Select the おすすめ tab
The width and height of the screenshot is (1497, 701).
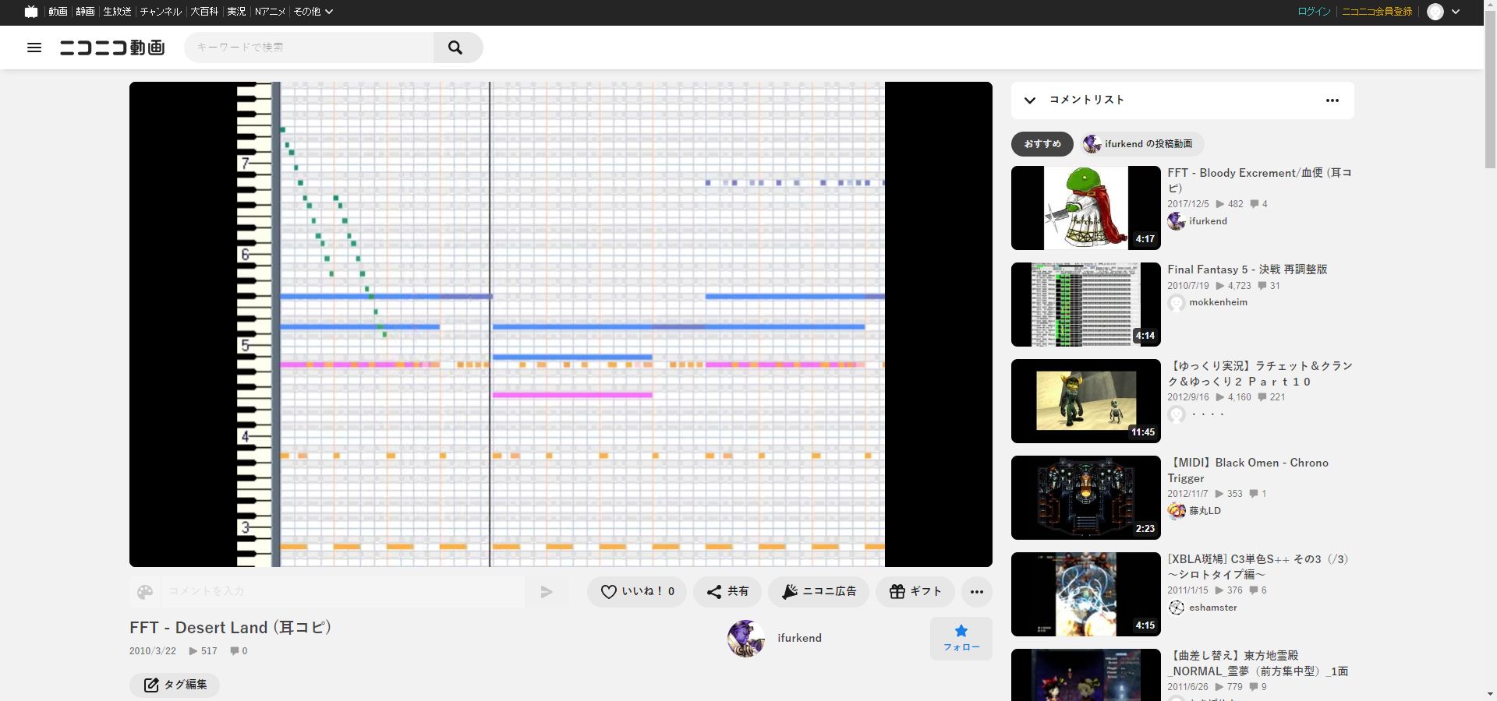pyautogui.click(x=1042, y=144)
